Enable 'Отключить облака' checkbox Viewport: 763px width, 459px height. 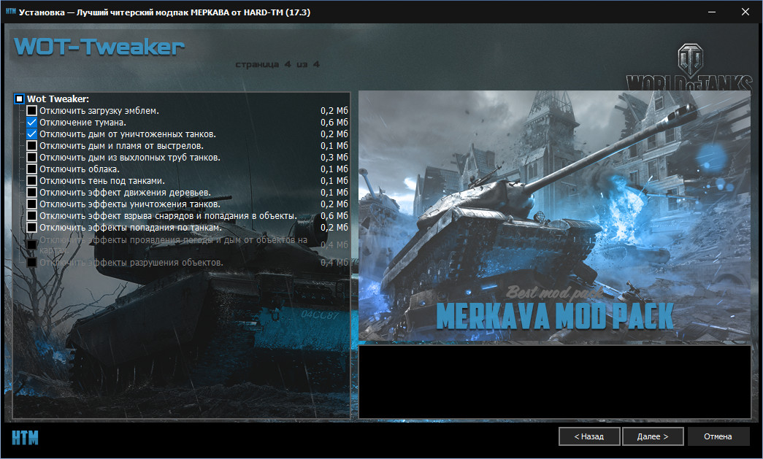(31, 169)
